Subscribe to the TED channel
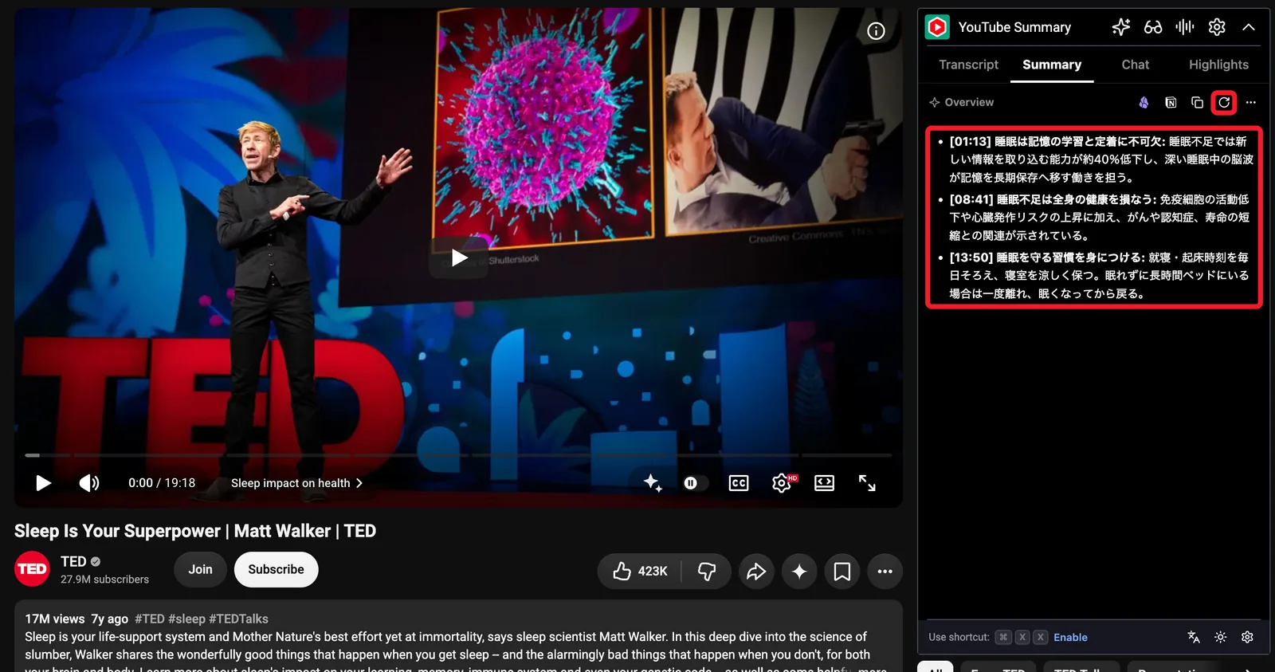Screen dimensions: 1275x672 (x=276, y=569)
